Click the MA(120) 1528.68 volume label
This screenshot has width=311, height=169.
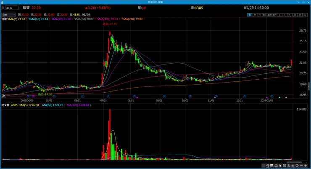pos(78,105)
